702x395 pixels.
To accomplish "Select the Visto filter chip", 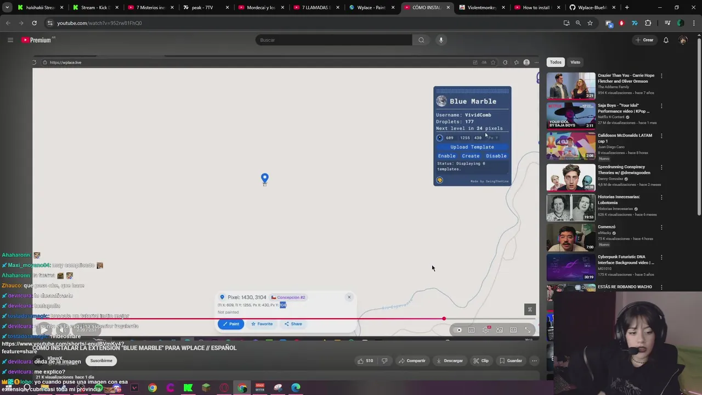I will click(575, 62).
